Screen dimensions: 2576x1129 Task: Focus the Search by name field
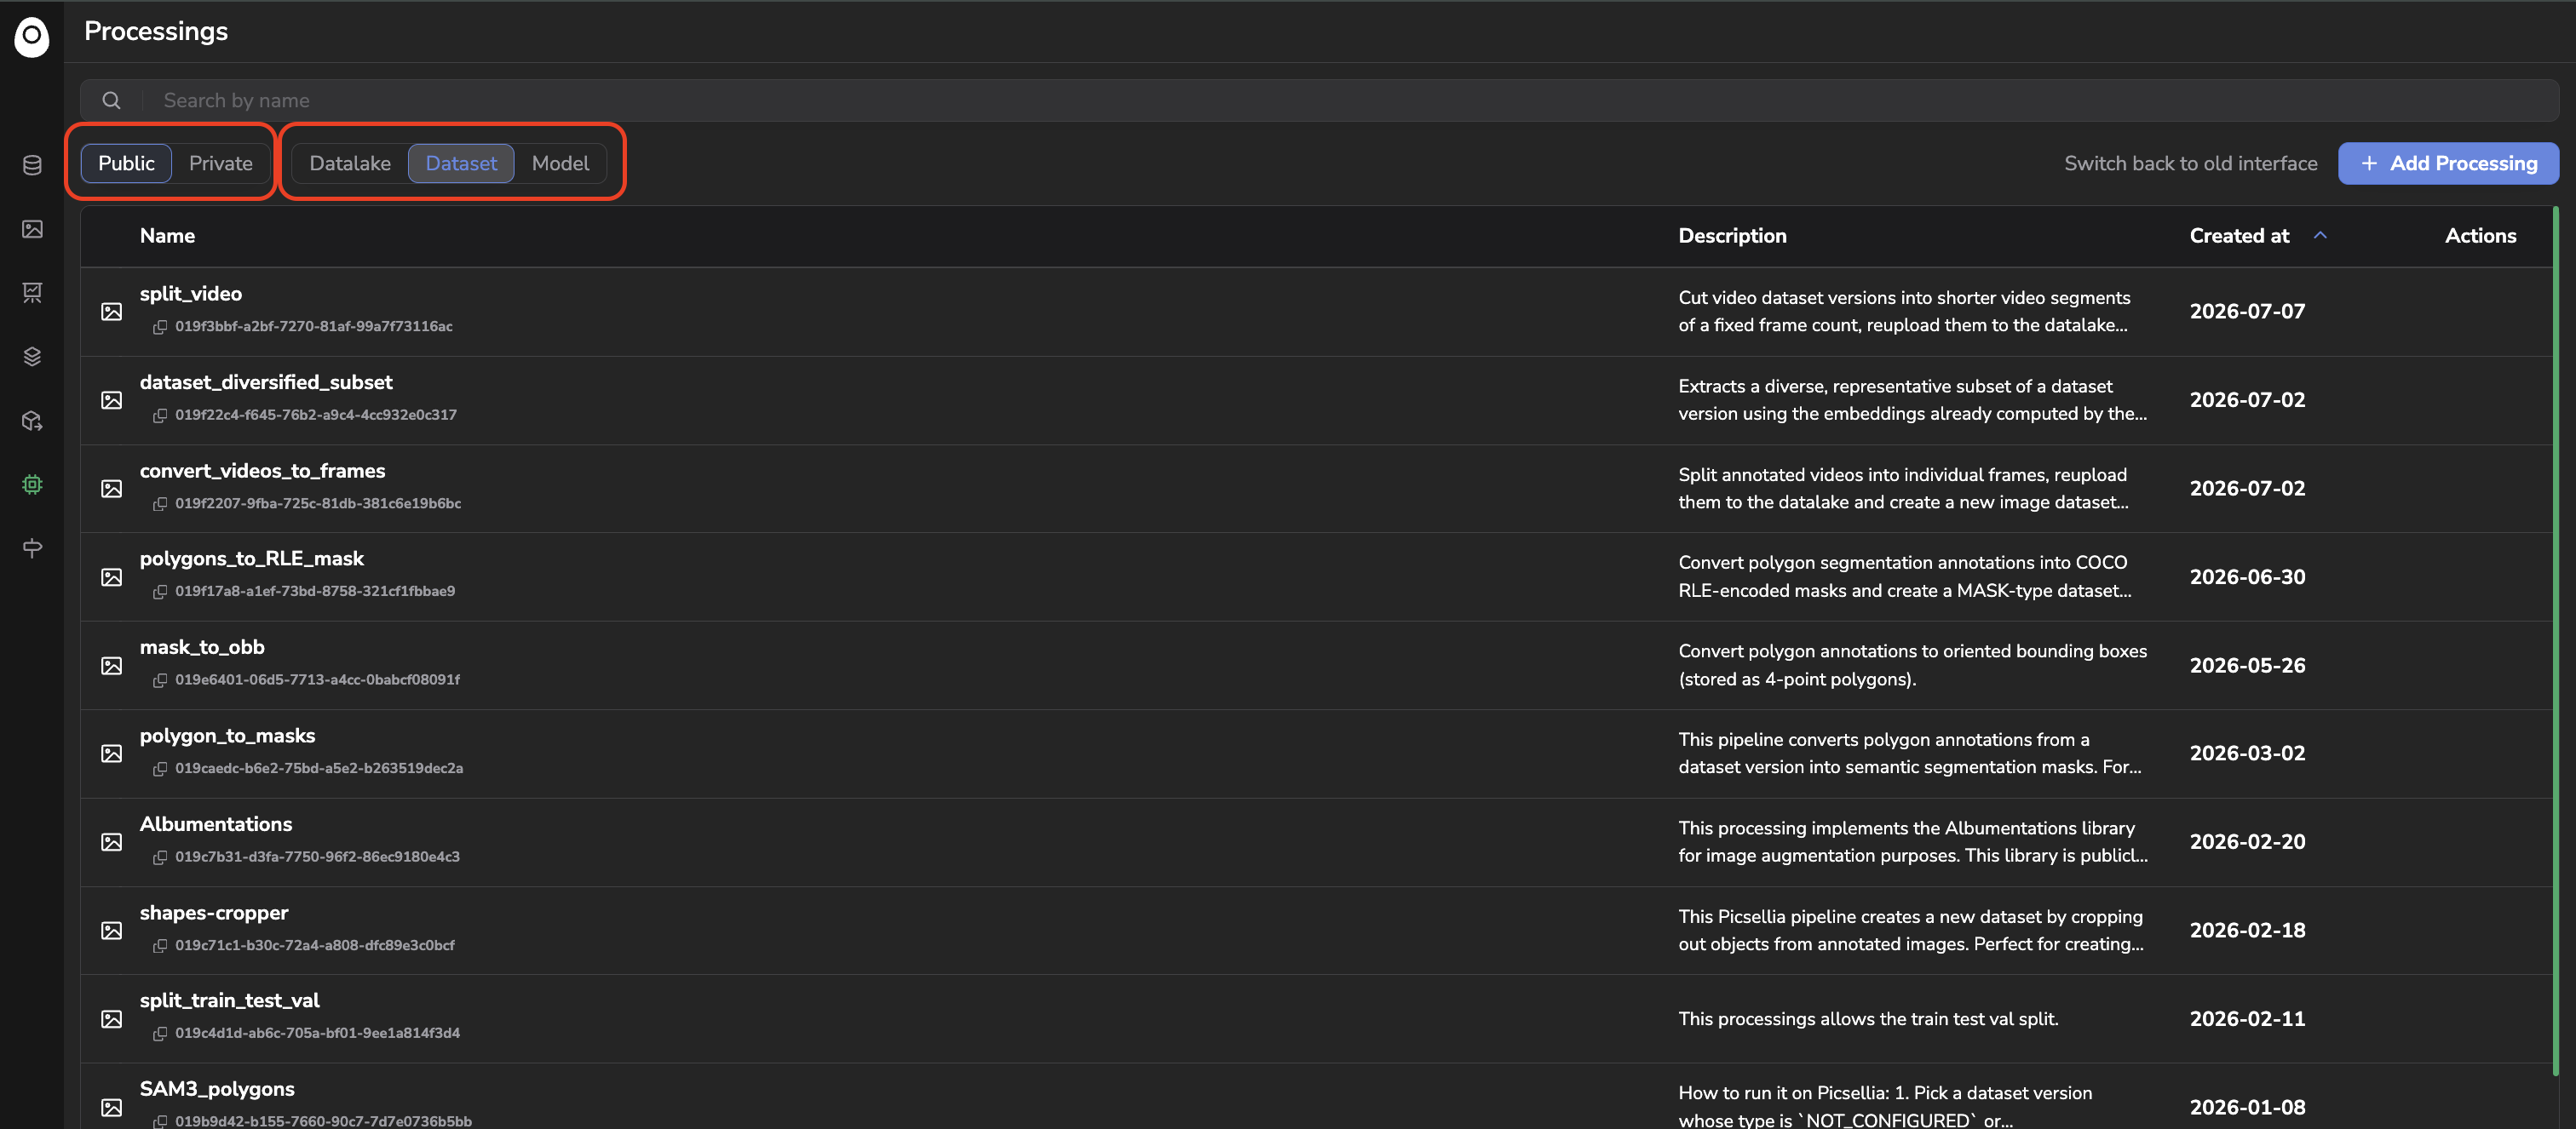(1319, 101)
